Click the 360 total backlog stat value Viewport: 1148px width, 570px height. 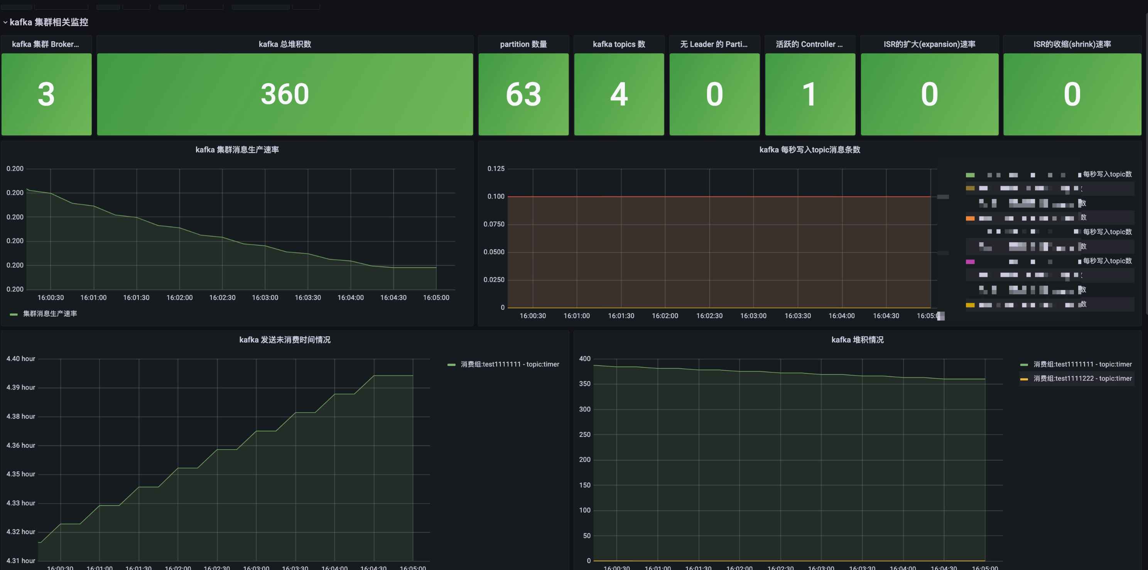pos(285,94)
